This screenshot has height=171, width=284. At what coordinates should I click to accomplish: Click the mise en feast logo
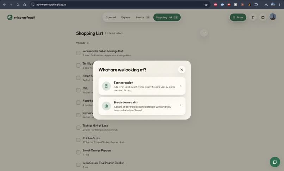[21, 17]
